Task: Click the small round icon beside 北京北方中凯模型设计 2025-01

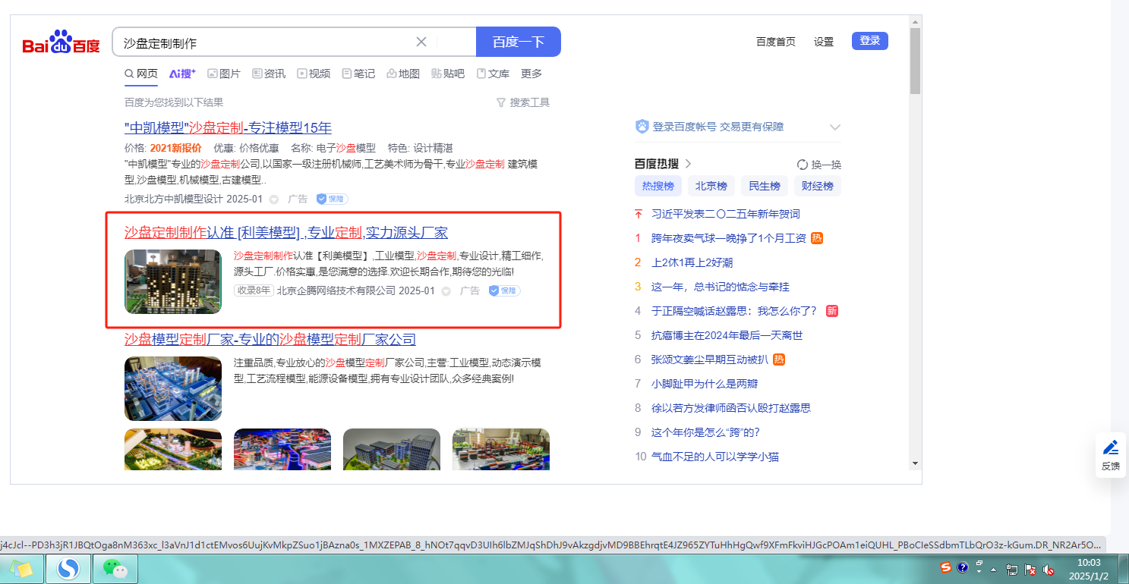Action: point(274,199)
